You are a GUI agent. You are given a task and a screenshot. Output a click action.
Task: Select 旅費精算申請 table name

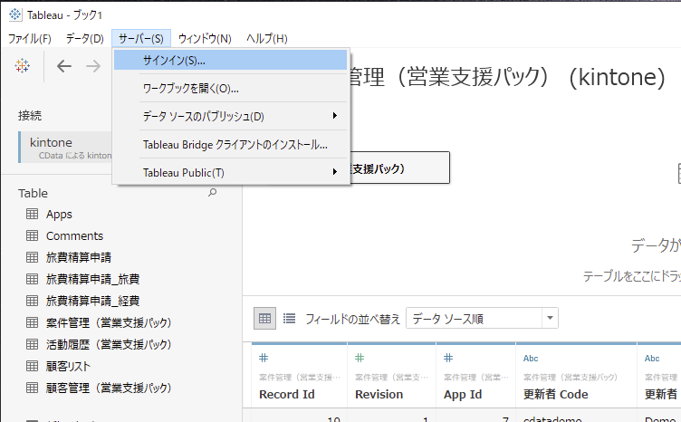pyautogui.click(x=79, y=257)
